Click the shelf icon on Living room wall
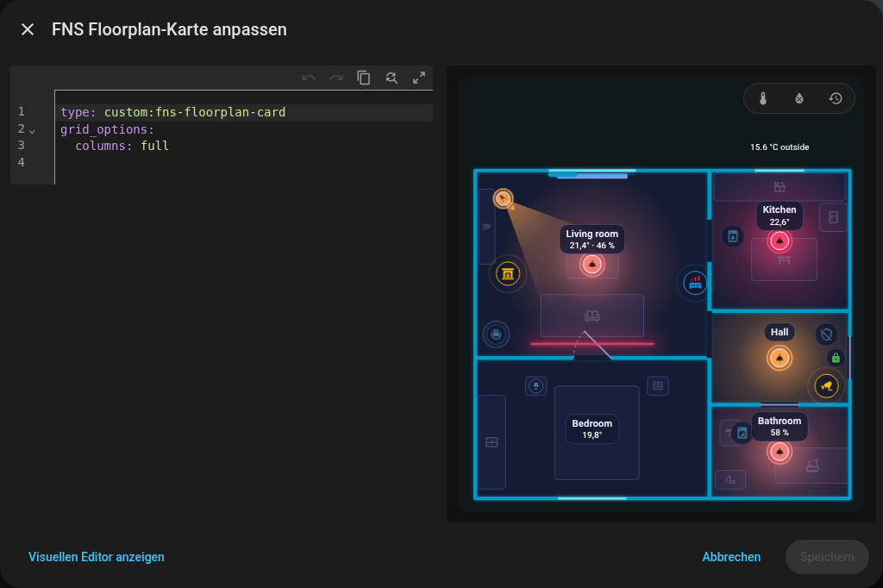 pos(486,227)
